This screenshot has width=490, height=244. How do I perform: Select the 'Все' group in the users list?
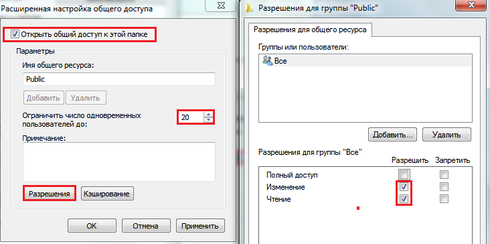(365, 61)
